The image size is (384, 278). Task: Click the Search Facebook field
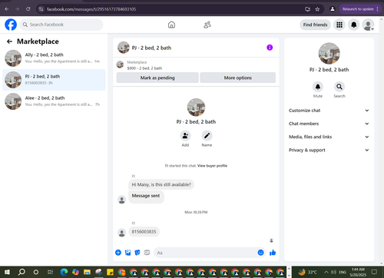[x=61, y=25]
